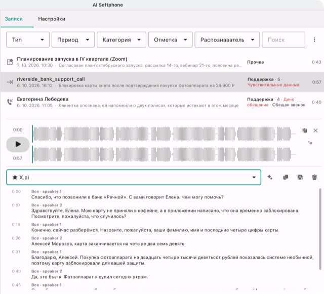The image size is (324, 294).
Task: Expand the Тип filter dropdown
Action: point(28,39)
